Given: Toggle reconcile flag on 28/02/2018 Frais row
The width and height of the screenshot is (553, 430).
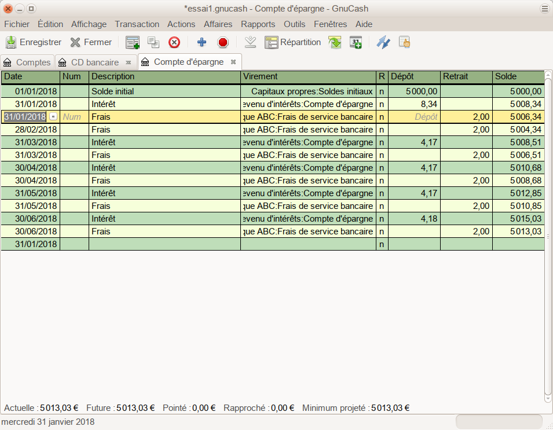Looking at the screenshot, I should pos(381,129).
